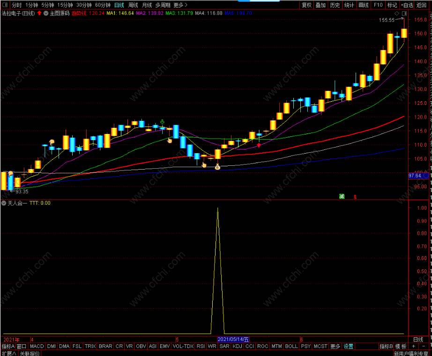
Task: Select MACD indicator
Action: [37, 346]
